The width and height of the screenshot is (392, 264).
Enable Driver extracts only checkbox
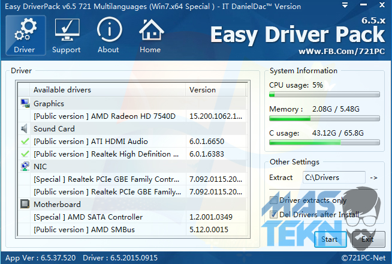pyautogui.click(x=273, y=200)
